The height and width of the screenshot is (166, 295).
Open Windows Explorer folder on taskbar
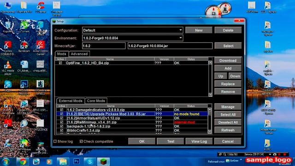(x=63, y=162)
